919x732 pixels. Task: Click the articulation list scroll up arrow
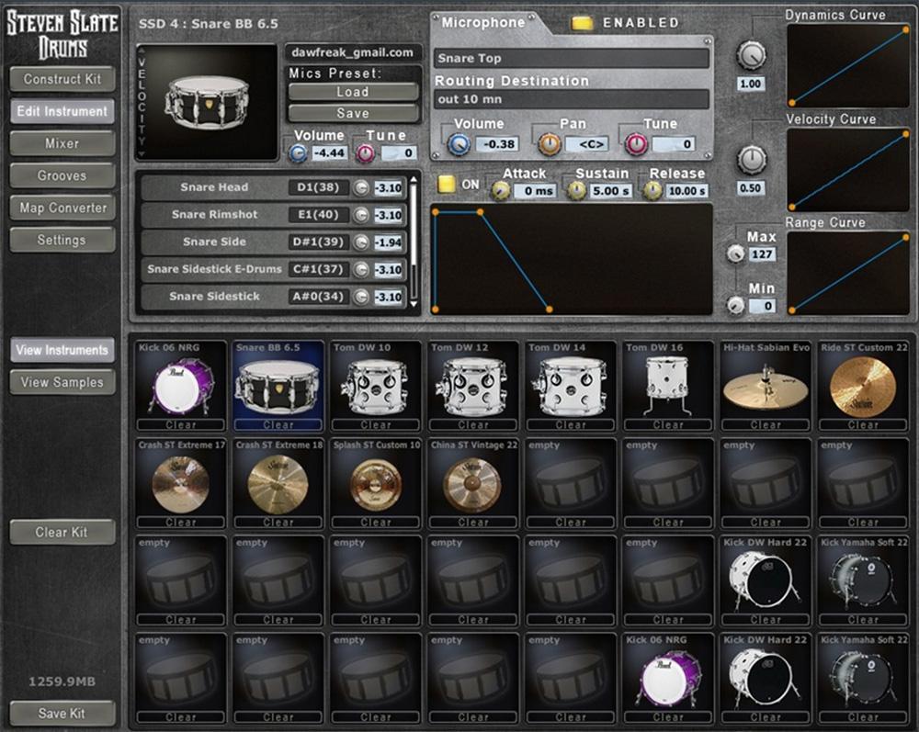point(414,179)
